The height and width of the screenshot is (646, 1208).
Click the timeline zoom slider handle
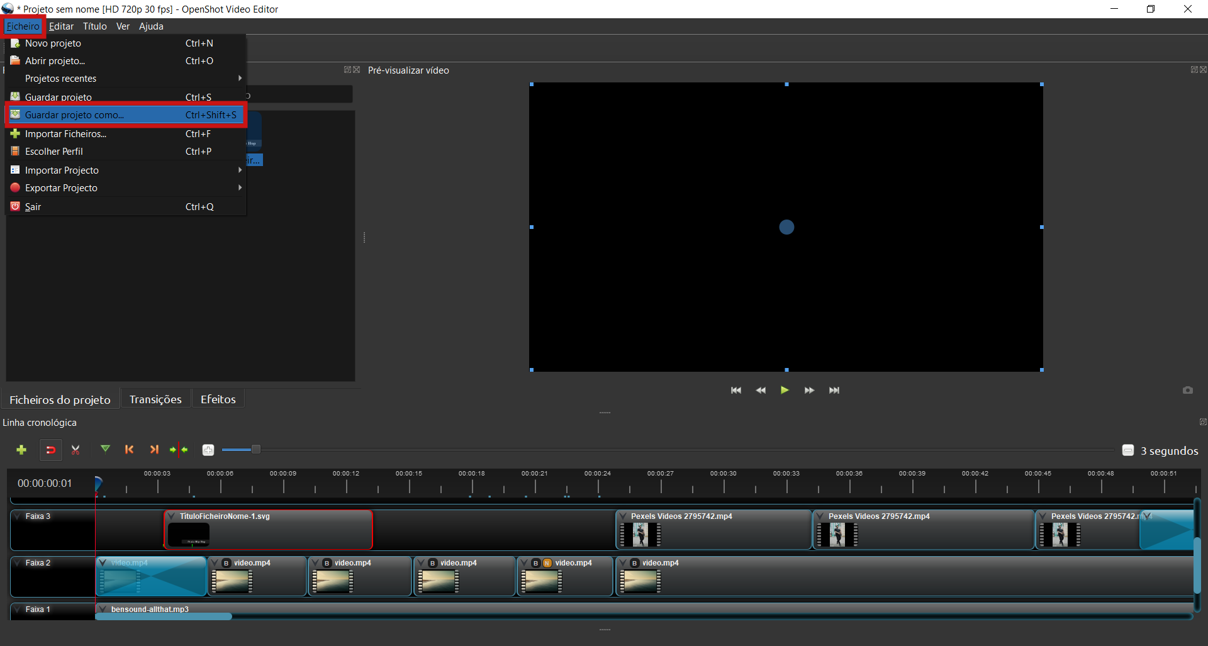pos(256,449)
